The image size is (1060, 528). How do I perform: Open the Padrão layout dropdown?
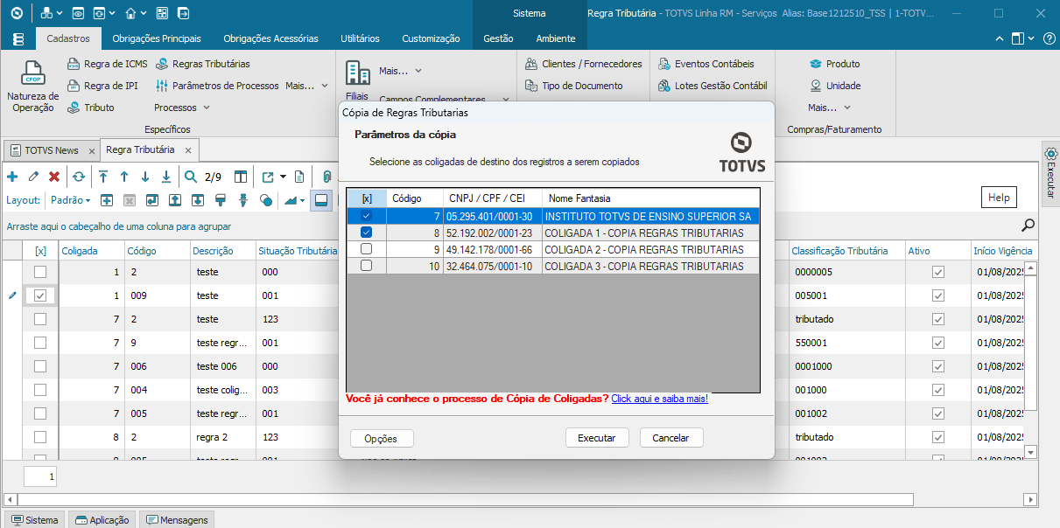coord(71,200)
